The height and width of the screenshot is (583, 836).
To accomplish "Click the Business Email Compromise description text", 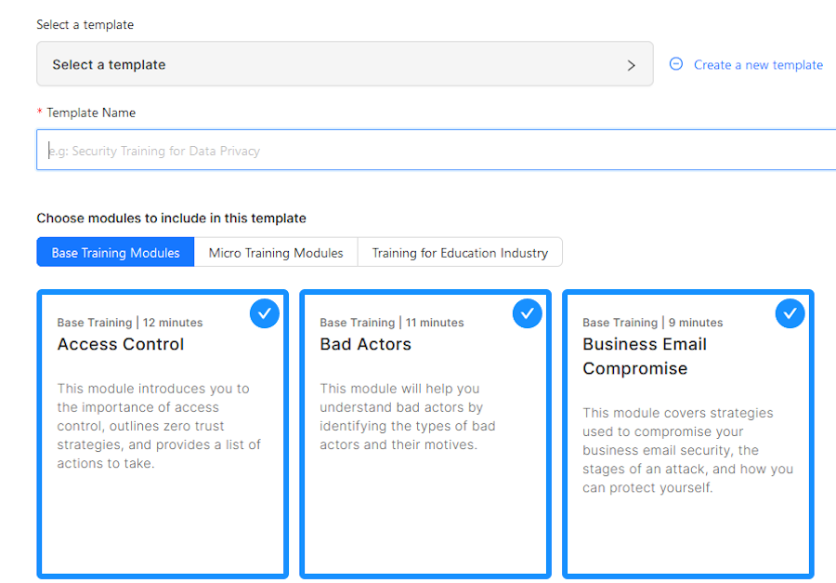I will pyautogui.click(x=687, y=450).
